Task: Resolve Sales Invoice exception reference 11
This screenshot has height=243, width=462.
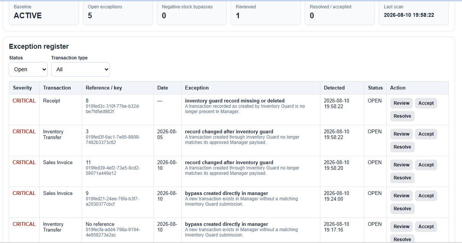Action: 402,178
